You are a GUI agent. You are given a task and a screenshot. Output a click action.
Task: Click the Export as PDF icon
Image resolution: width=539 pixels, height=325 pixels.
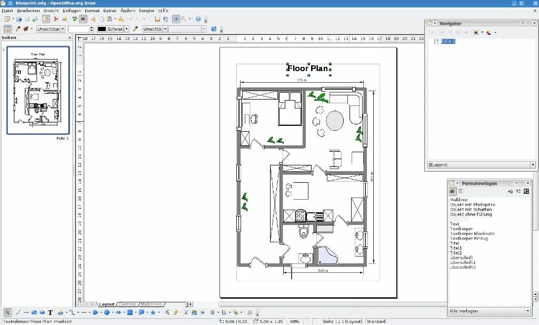pos(56,19)
